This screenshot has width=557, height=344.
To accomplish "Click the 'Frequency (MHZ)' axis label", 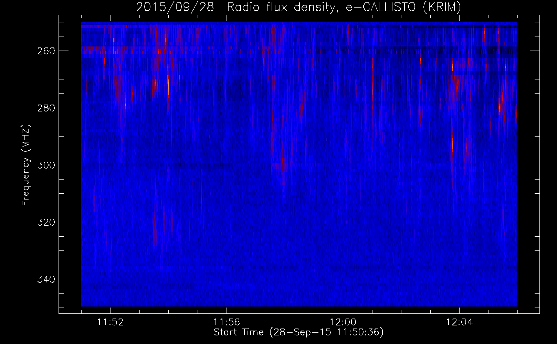I will (26, 165).
